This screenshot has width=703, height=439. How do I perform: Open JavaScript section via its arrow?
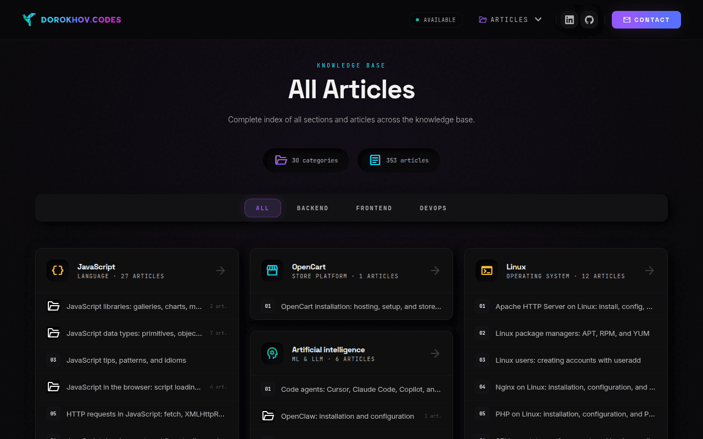(221, 271)
